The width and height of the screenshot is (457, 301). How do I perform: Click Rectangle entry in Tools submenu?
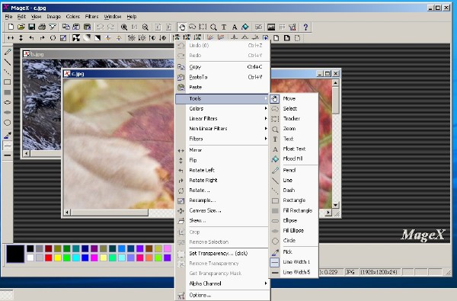[294, 200]
